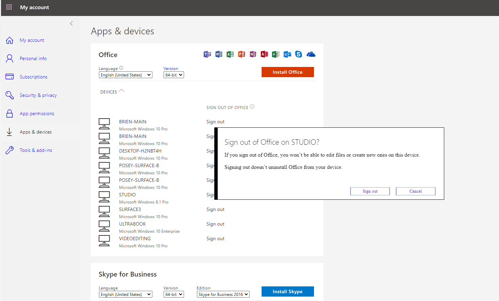
Task: Open the app launcher waffle icon
Action: tap(9, 7)
